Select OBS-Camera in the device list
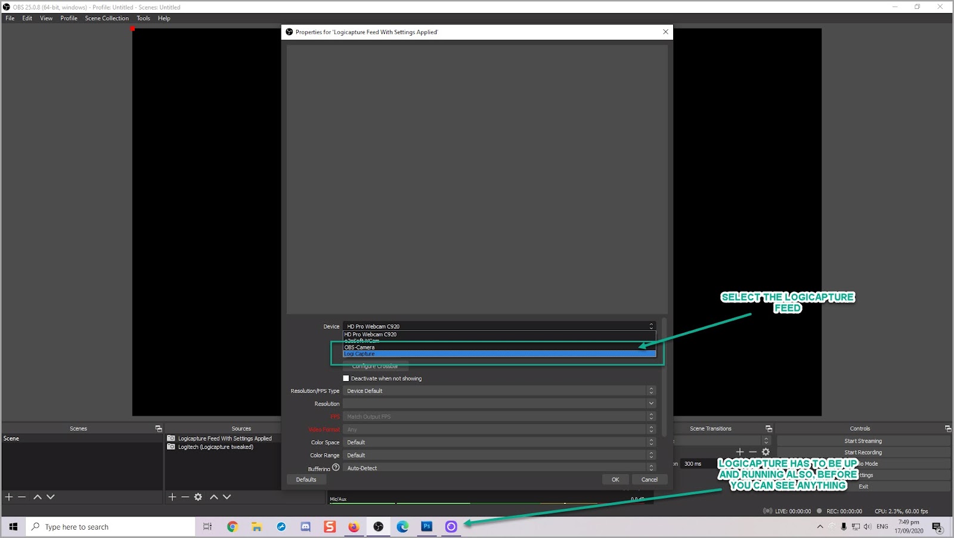The image size is (954, 538). [x=500, y=347]
